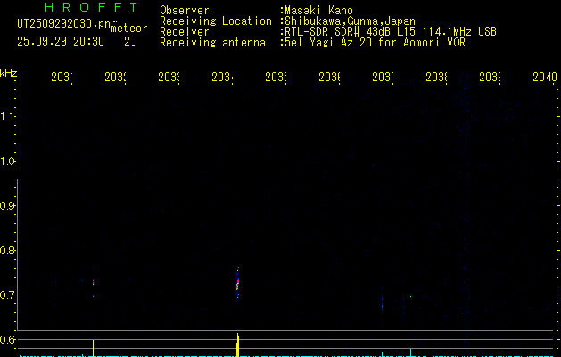The height and width of the screenshot is (357, 561).
Task: Click the Receiving antenna label
Action: pos(212,43)
